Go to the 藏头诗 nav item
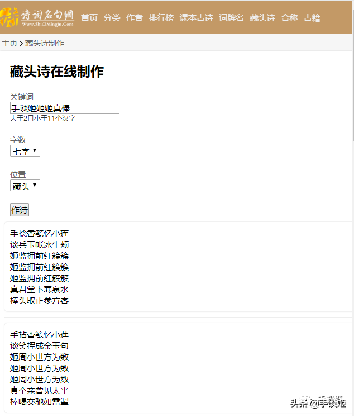 coord(262,18)
